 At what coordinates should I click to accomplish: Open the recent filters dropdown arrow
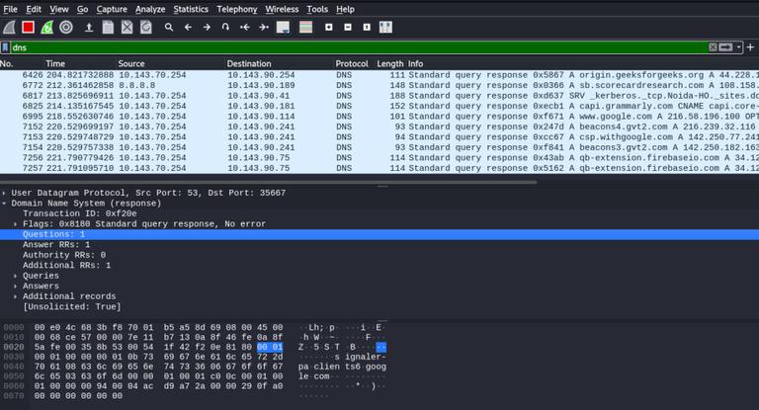tap(738, 47)
